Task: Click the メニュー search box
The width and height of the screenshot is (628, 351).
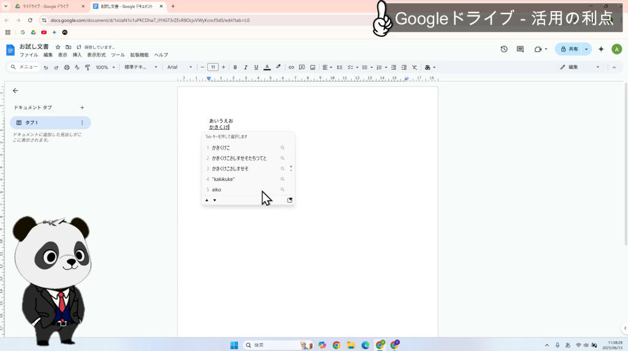Action: (24, 67)
